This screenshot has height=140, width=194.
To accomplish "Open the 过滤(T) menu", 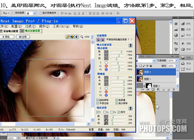I will (x=30, y=26).
